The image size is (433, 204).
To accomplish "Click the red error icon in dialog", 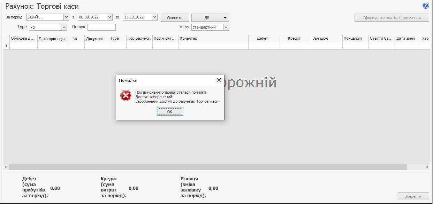I will [126, 95].
